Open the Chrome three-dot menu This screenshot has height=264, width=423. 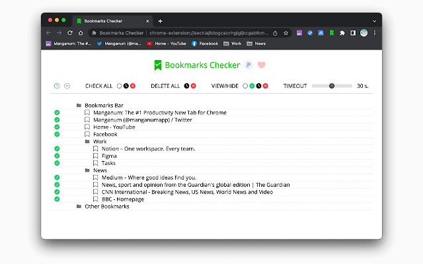pyautogui.click(x=375, y=33)
